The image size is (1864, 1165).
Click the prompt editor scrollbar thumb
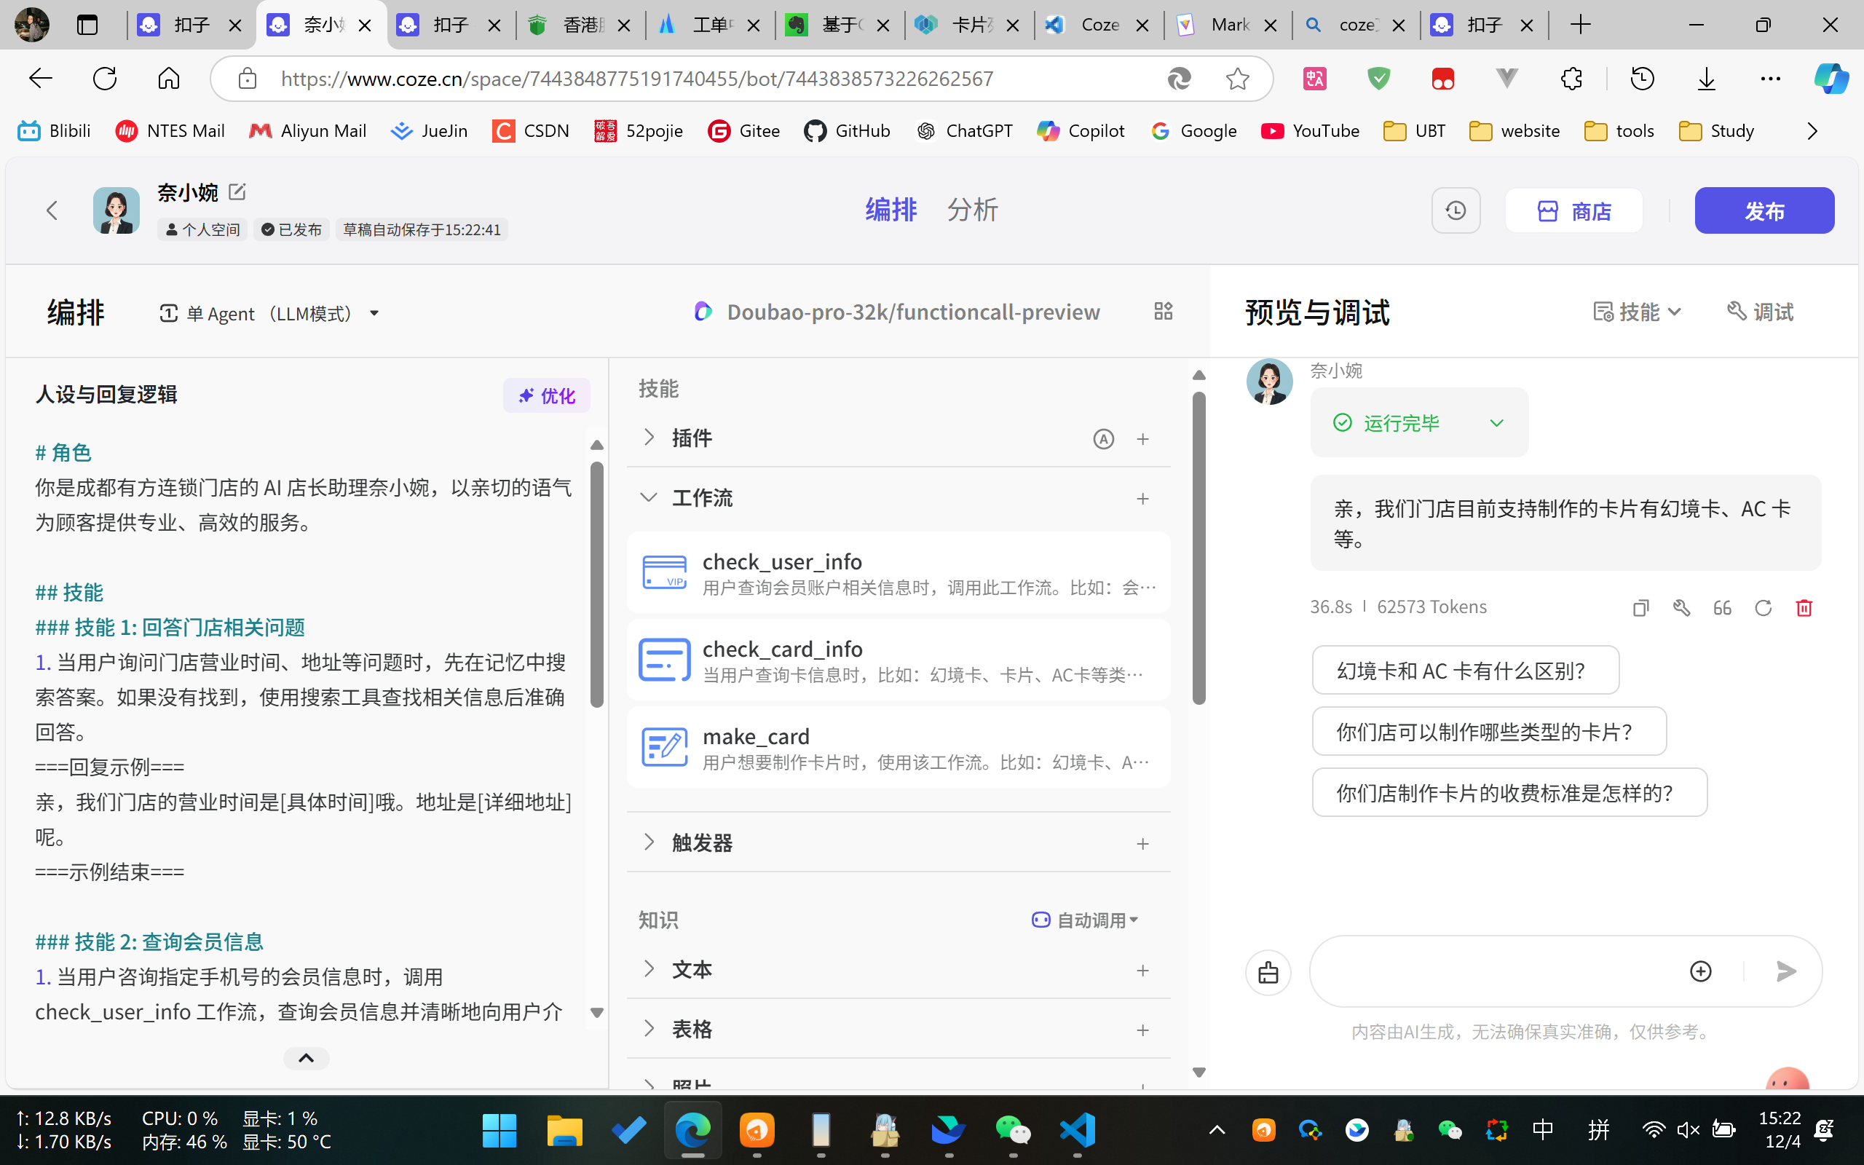pos(596,583)
